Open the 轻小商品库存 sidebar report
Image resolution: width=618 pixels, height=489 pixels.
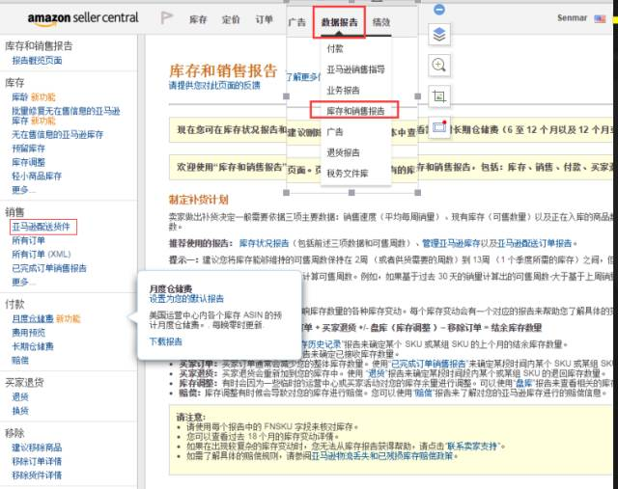coord(37,176)
